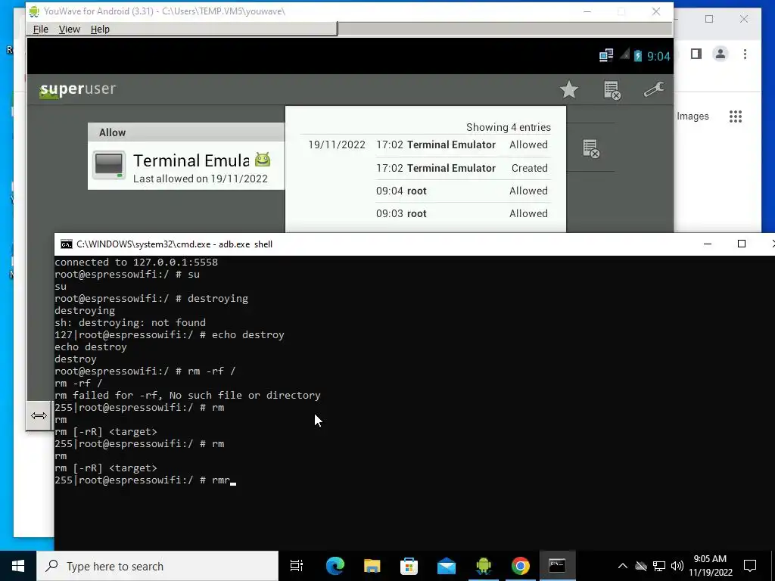Image resolution: width=775 pixels, height=581 pixels.
Task: Click the YouWave horizontal resize arrow button
Action: 39,415
